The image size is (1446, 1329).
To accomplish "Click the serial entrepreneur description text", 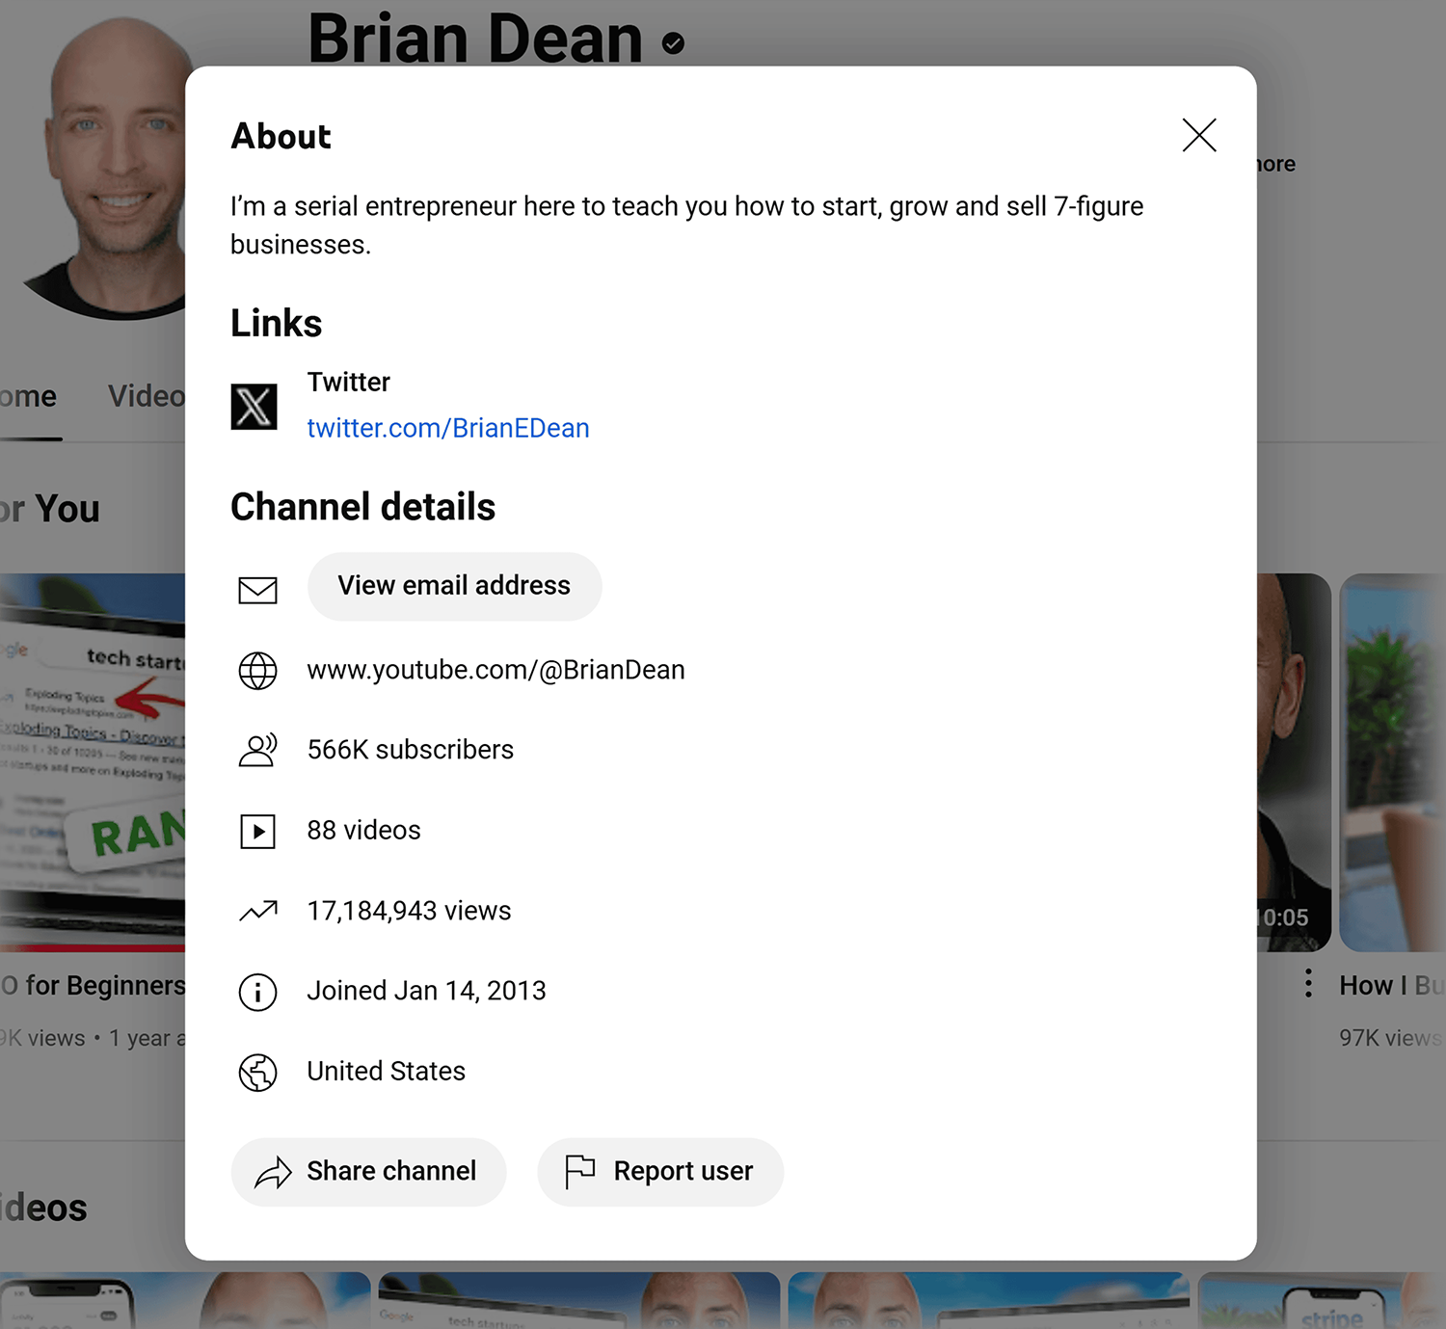I will pos(686,226).
